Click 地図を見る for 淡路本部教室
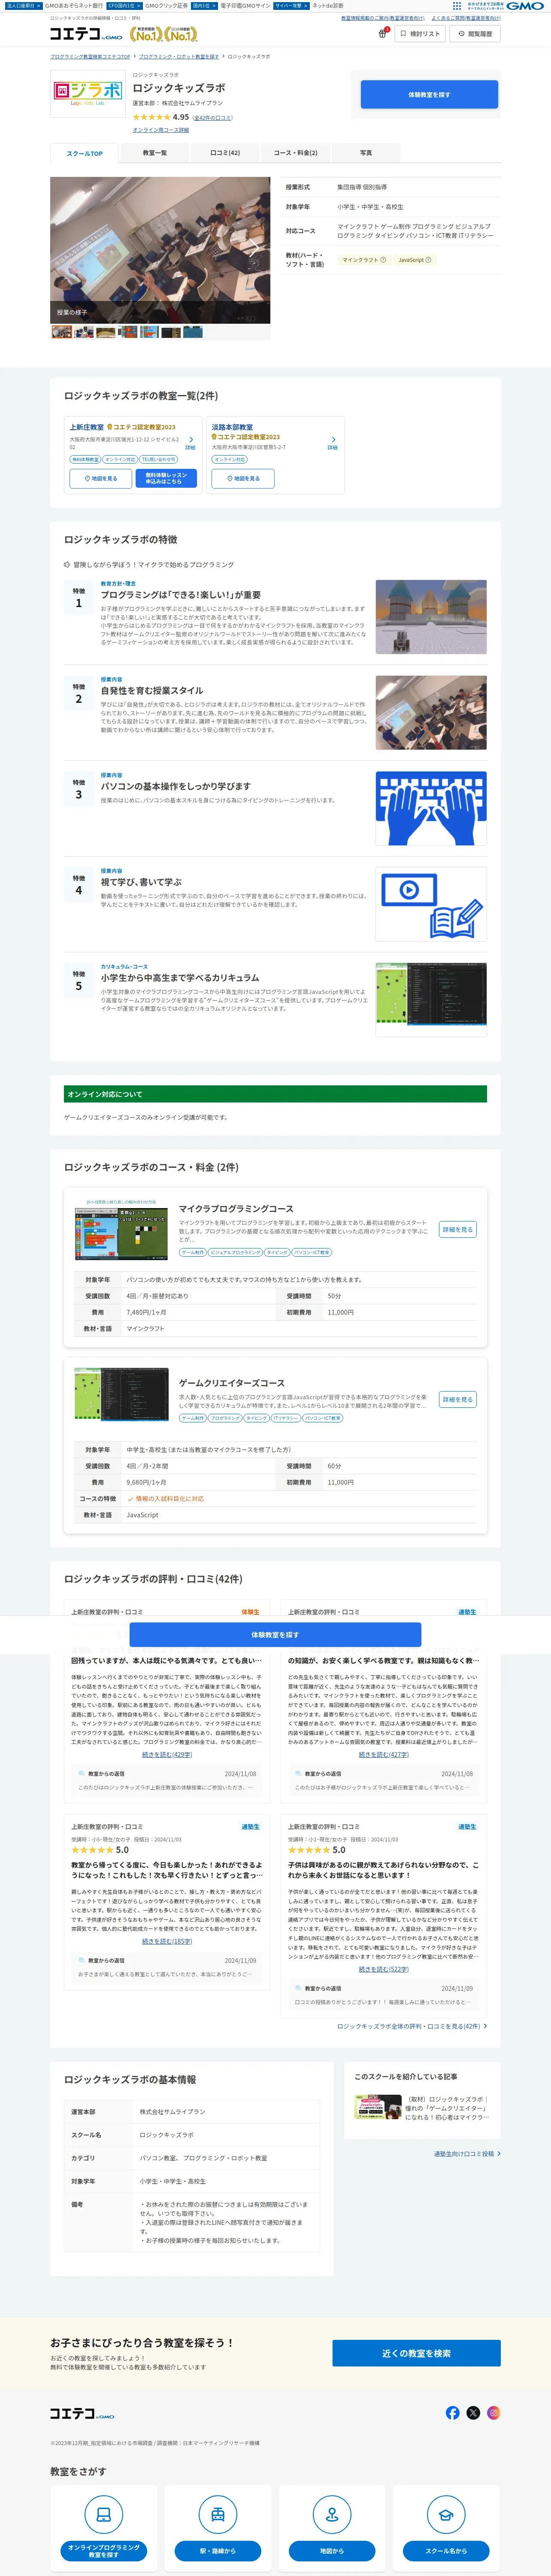 click(243, 479)
